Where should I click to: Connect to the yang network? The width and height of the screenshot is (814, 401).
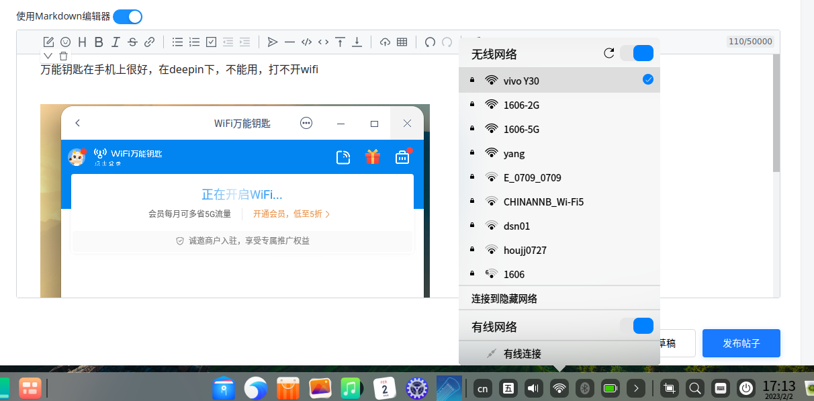point(559,153)
